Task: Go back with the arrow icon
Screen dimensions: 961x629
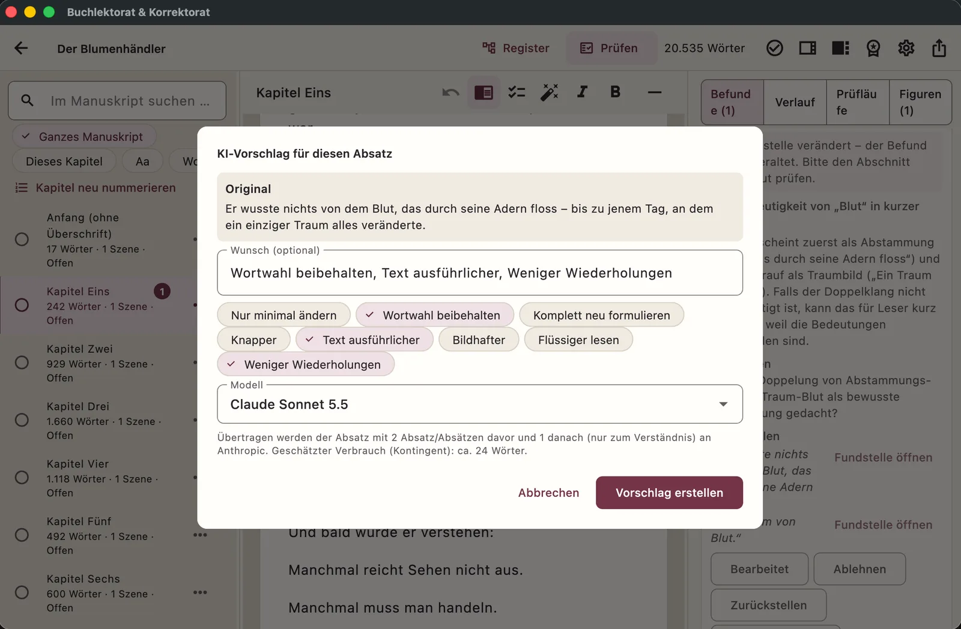Action: click(x=21, y=48)
